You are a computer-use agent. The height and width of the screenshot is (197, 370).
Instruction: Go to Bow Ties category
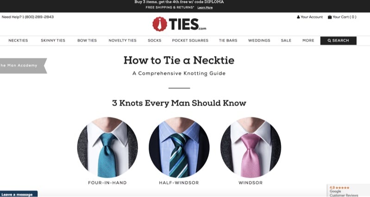87,40
